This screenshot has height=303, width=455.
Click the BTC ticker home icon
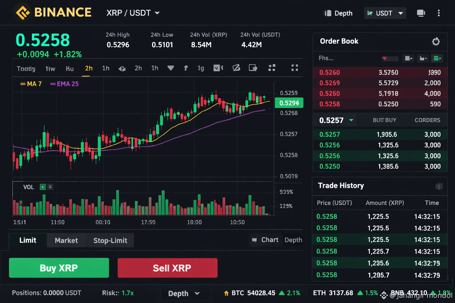click(x=226, y=293)
